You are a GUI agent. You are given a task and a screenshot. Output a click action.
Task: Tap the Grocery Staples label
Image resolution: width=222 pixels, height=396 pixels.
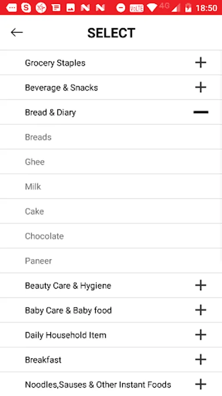pyautogui.click(x=55, y=63)
